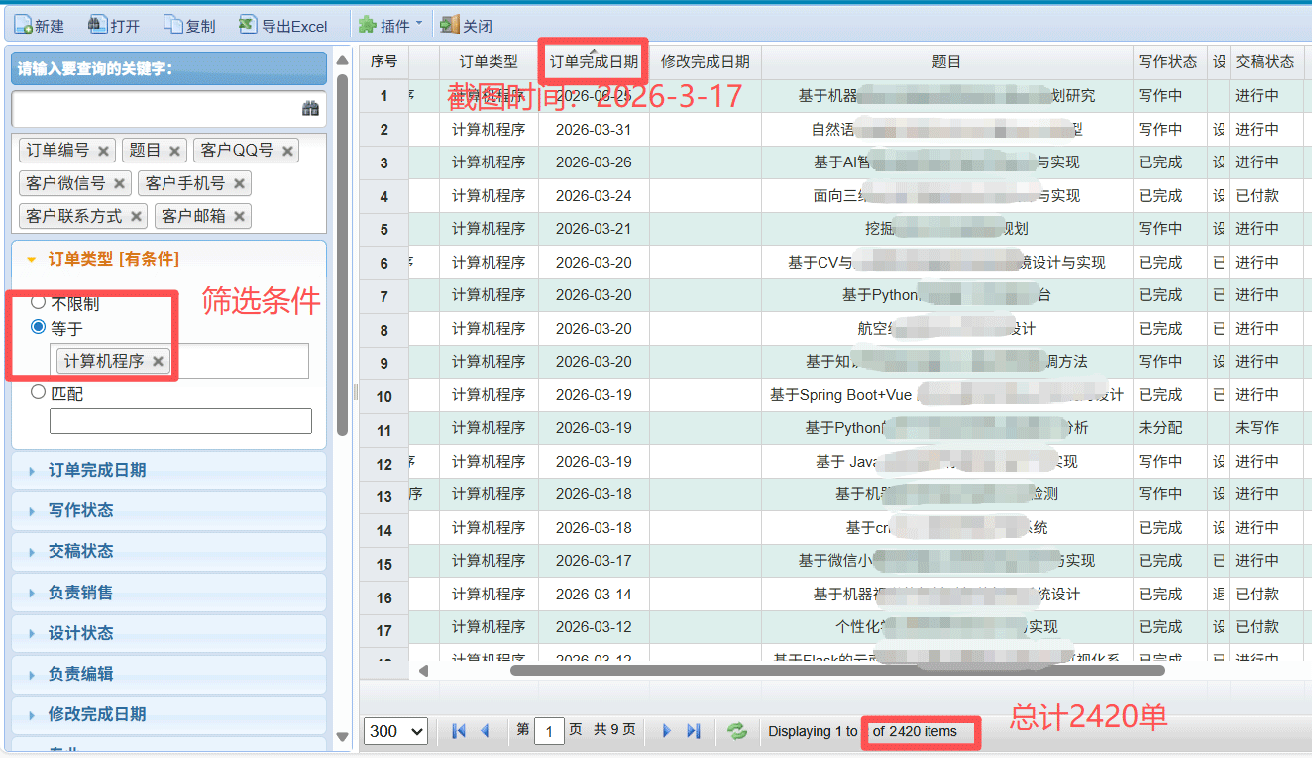Image resolution: width=1312 pixels, height=758 pixels.
Task: Jump to the last page arrow
Action: [x=694, y=731]
